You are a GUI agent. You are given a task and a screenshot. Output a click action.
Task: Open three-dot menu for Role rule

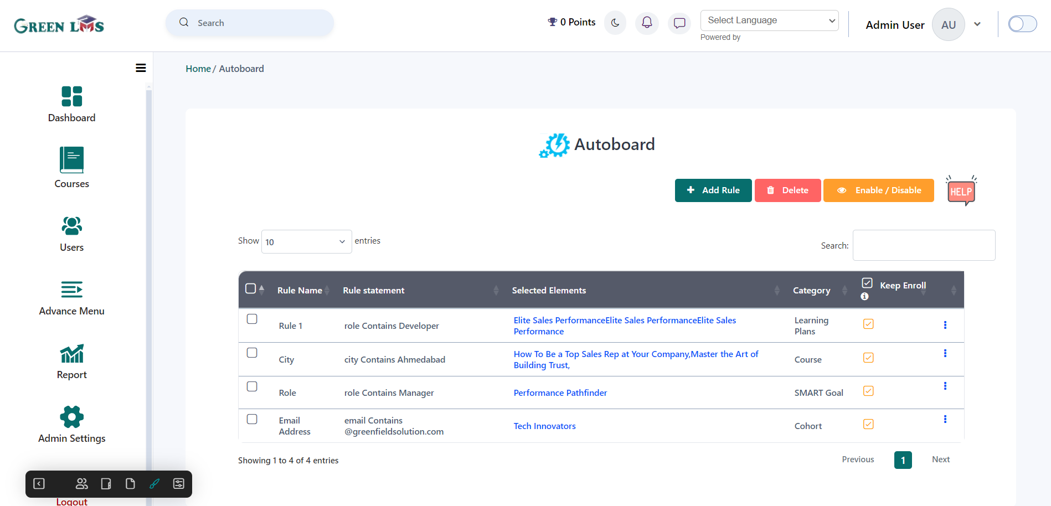tap(945, 386)
